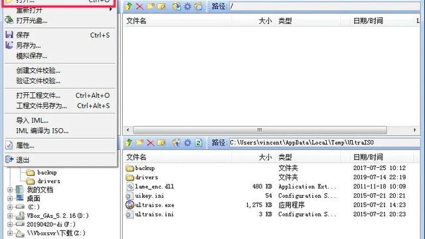Click the red delete X in the local toolbar

pyautogui.click(x=151, y=143)
